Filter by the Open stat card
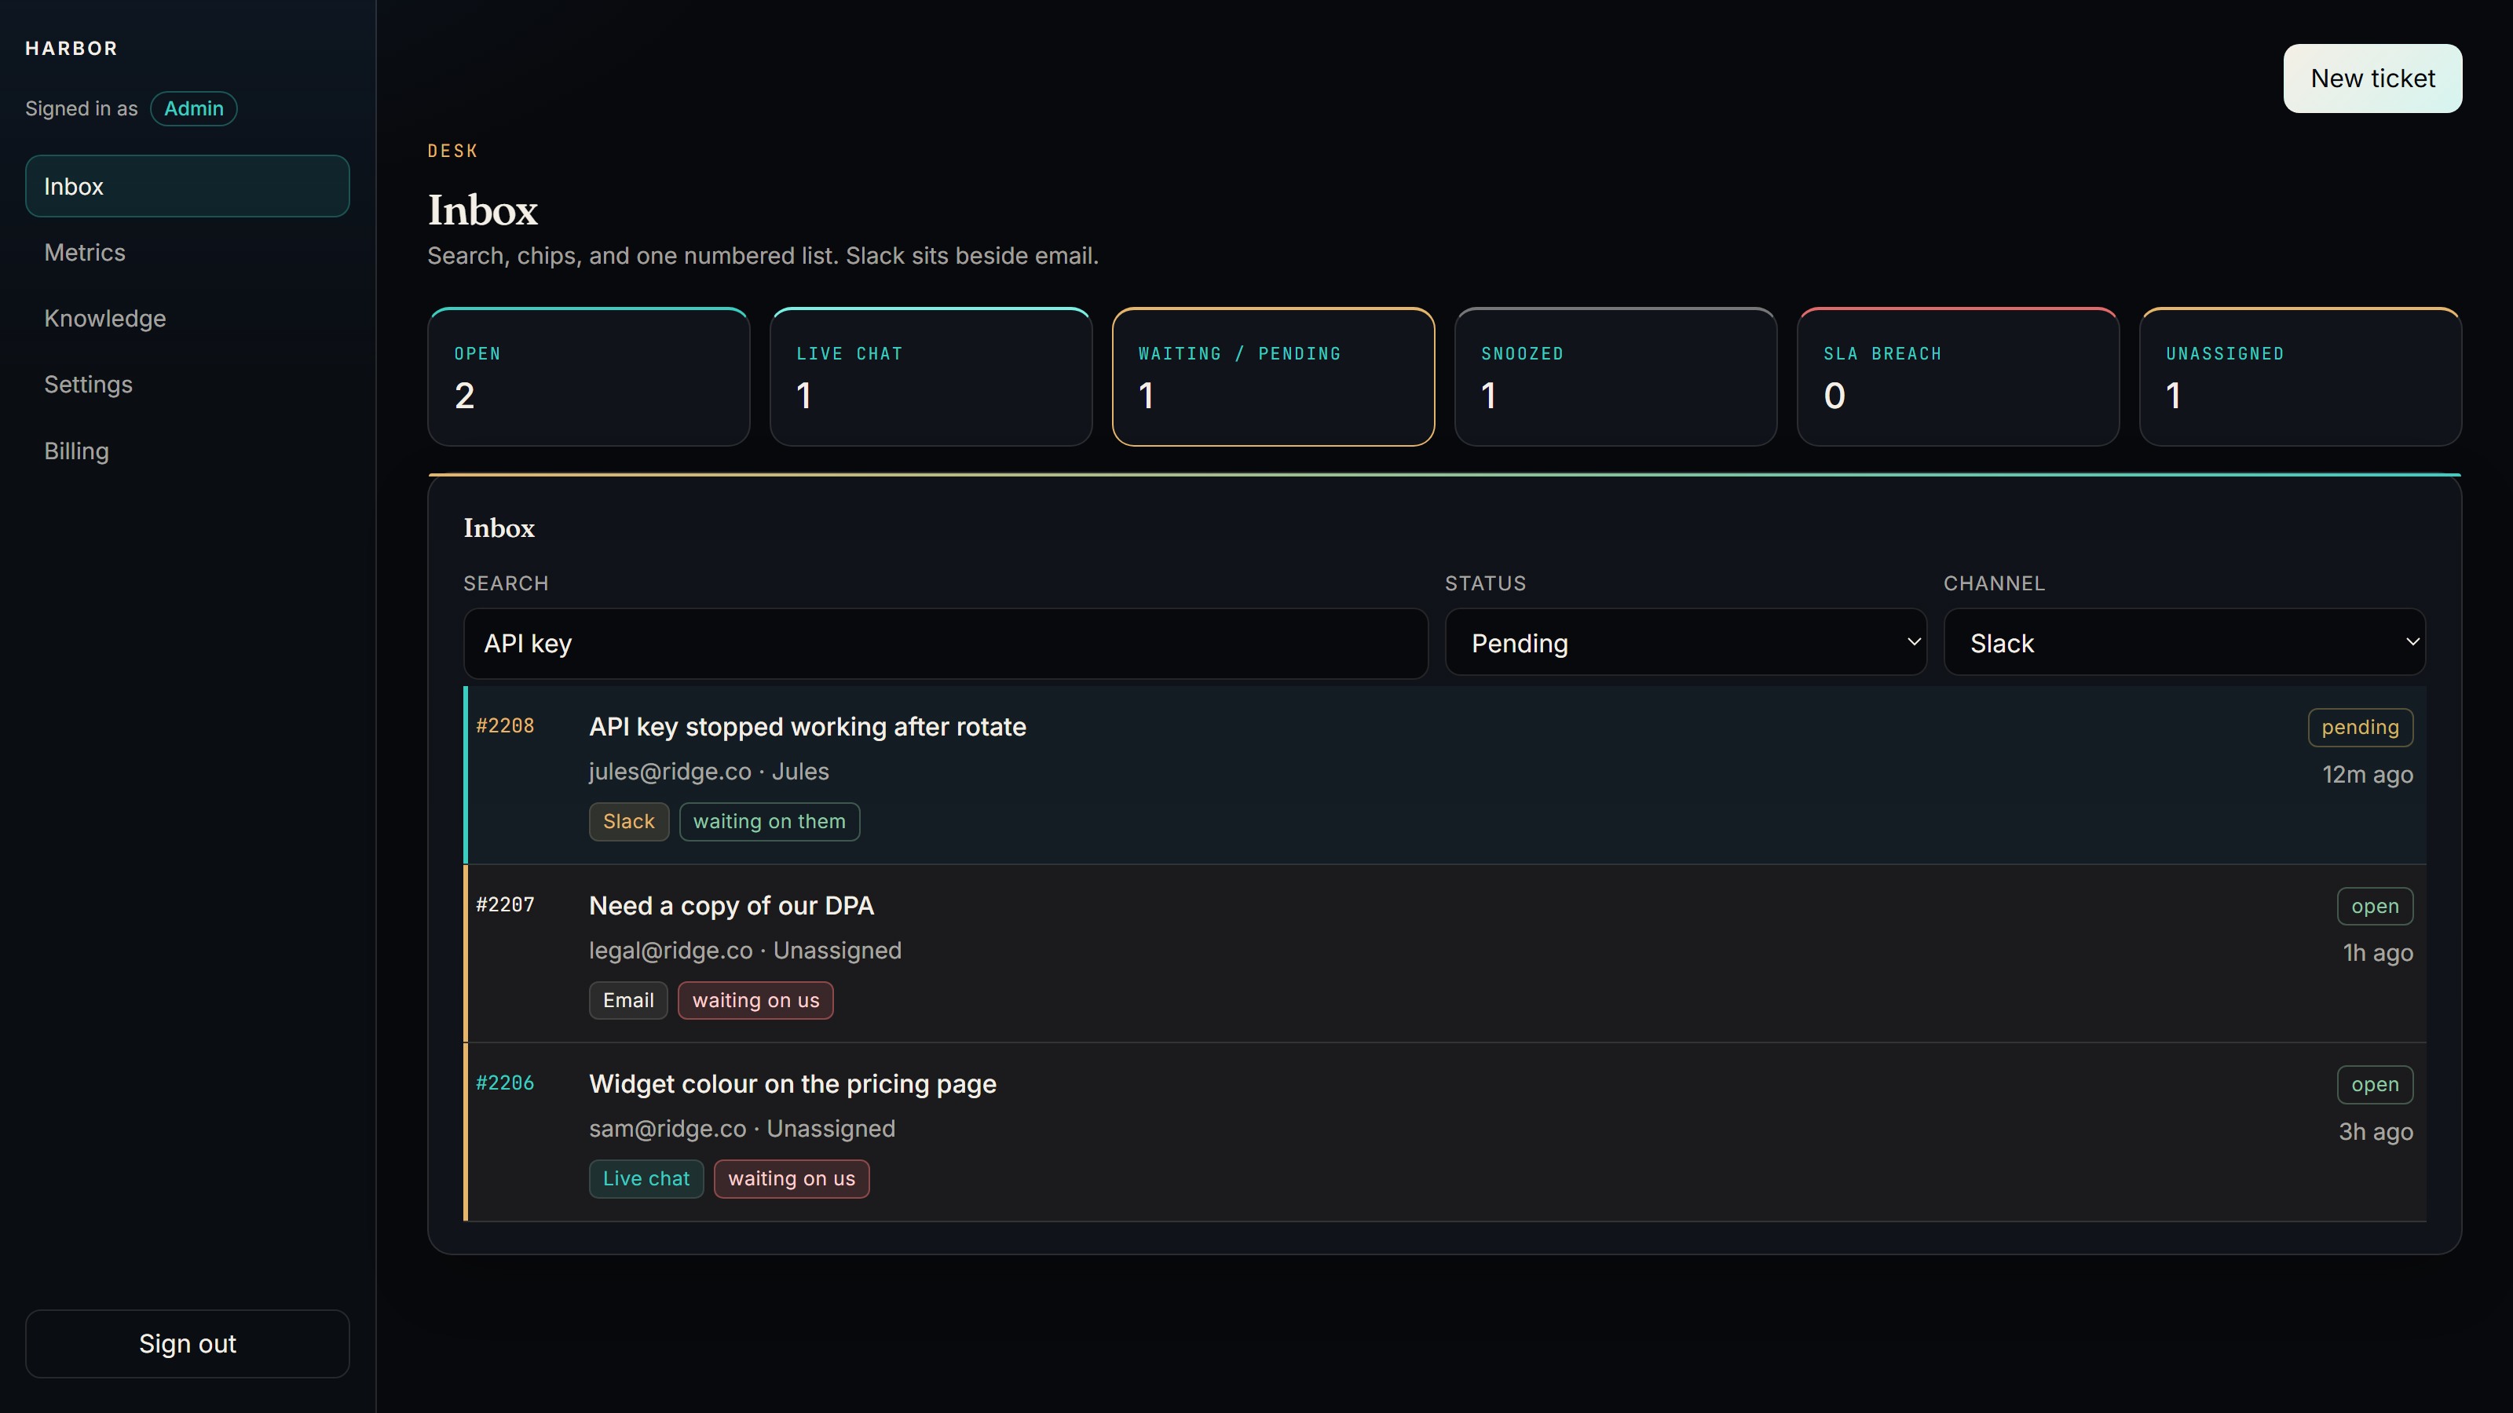Viewport: 2513px width, 1413px height. click(588, 378)
